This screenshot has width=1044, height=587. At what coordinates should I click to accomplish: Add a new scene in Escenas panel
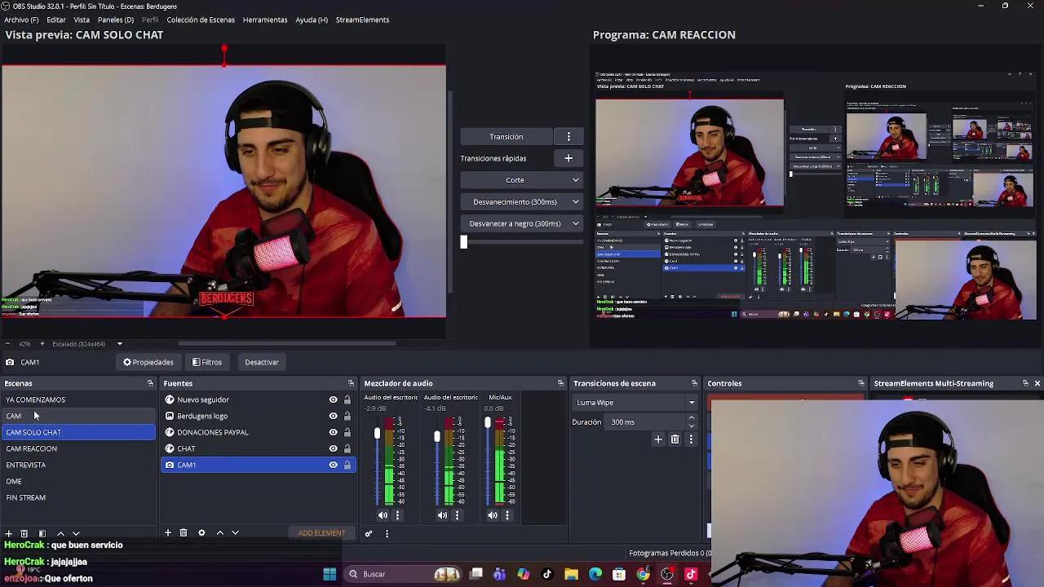pos(8,533)
